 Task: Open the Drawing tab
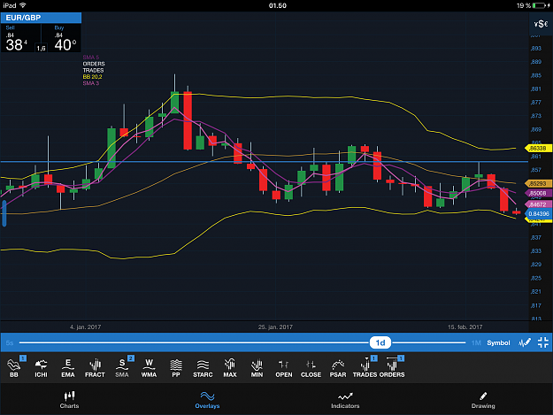click(483, 400)
